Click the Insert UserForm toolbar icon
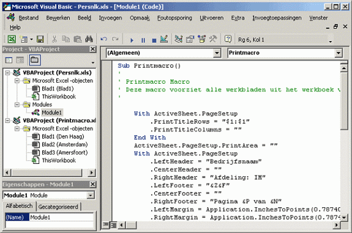This screenshot has height=233, width=352. [x=23, y=40]
